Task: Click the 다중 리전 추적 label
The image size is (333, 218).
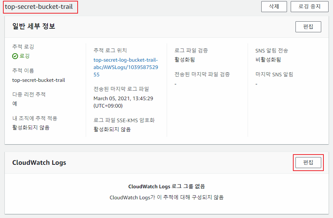Action: pos(29,94)
